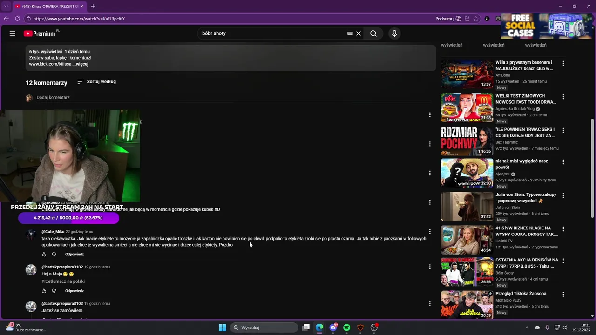This screenshot has height=335, width=596.
Task: Add page to favorites with star icon
Action: click(476, 19)
